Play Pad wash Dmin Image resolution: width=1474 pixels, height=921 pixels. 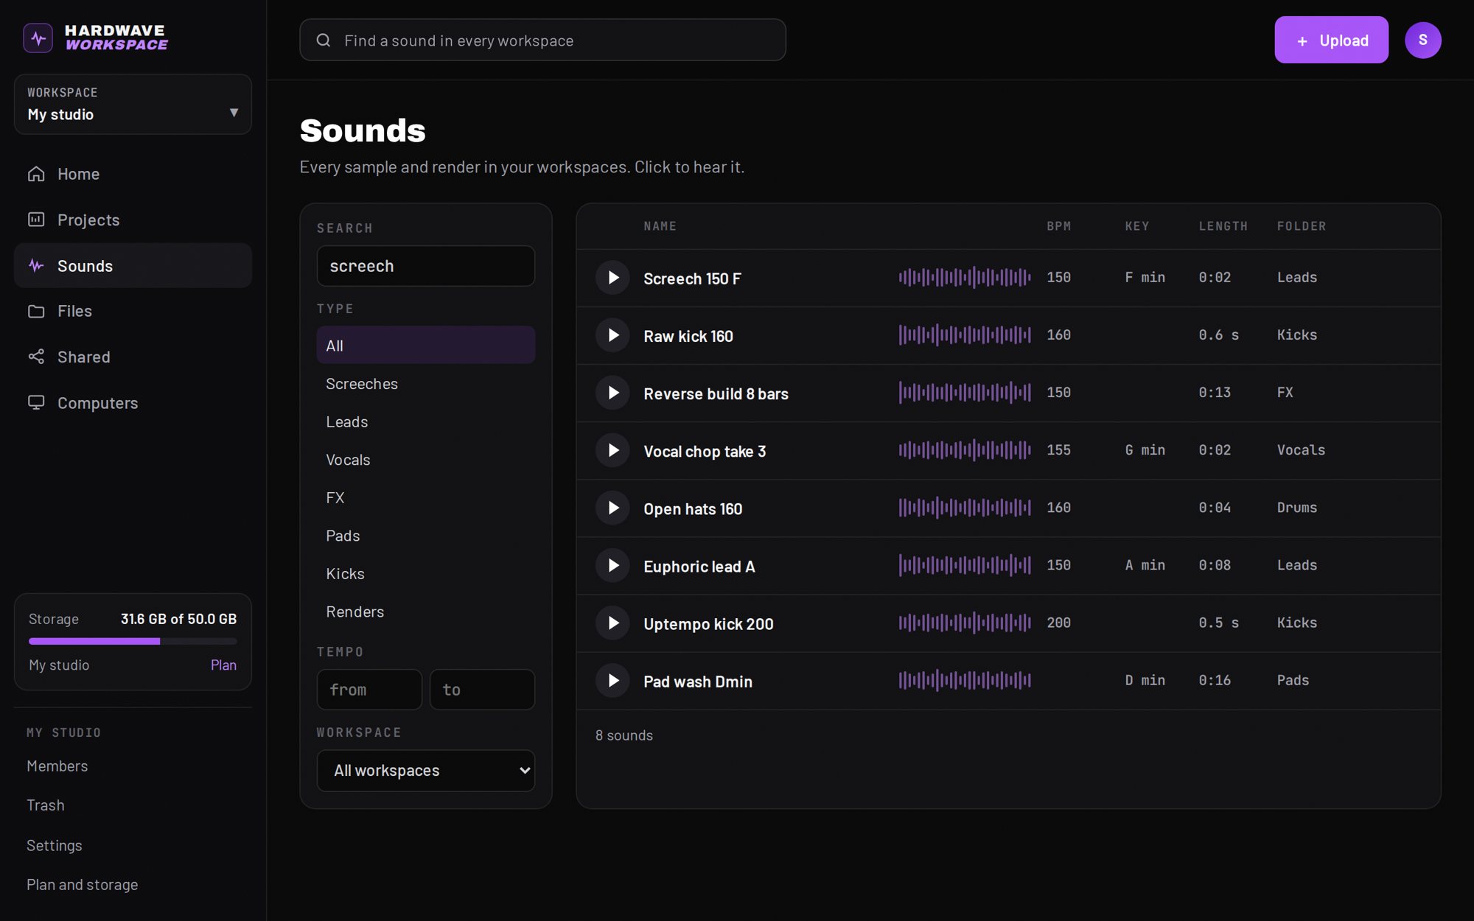[x=612, y=680]
